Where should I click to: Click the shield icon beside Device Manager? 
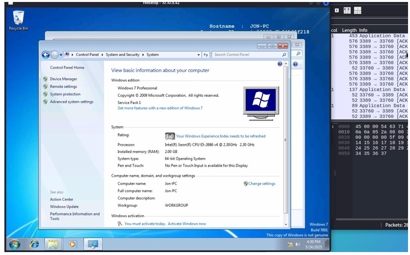pos(45,79)
